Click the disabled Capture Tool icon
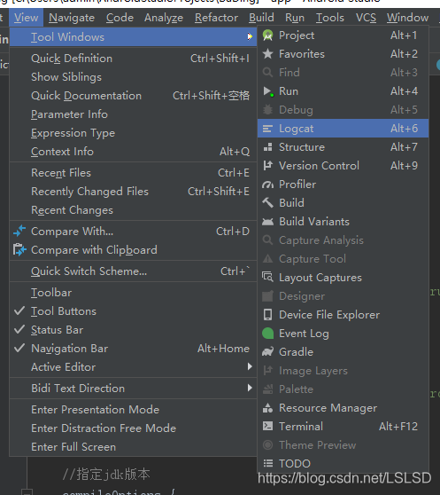 coord(267,259)
